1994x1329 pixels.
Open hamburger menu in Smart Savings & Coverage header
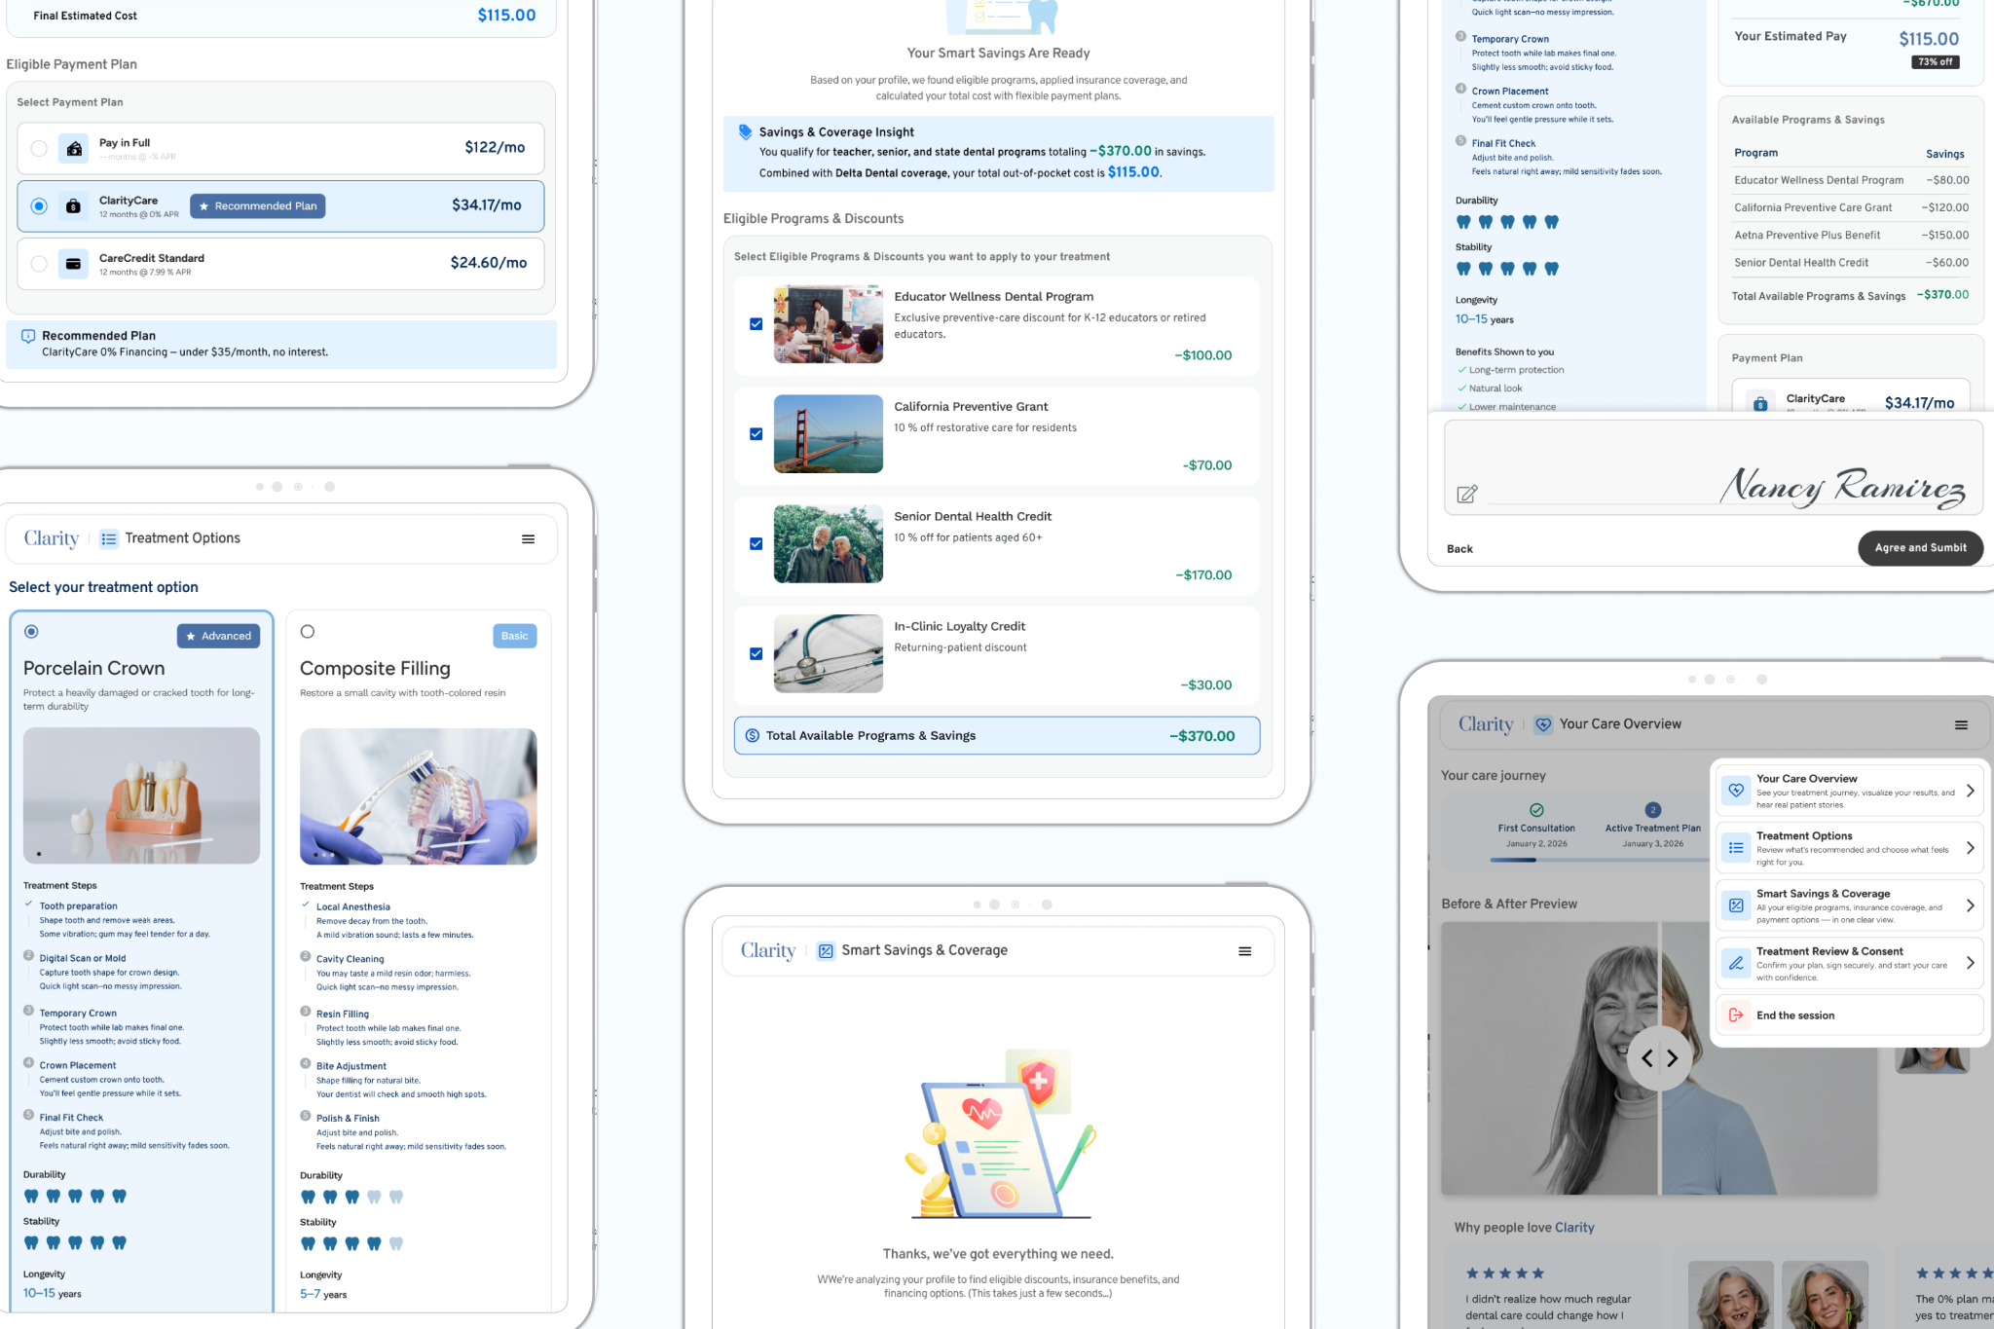[x=1244, y=951]
